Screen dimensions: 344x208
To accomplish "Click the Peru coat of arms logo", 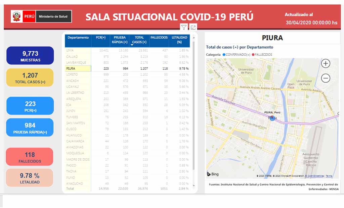I will pyautogui.click(x=17, y=16).
